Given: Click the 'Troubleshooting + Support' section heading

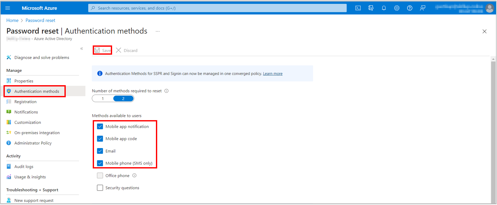Looking at the screenshot, I should (x=32, y=190).
